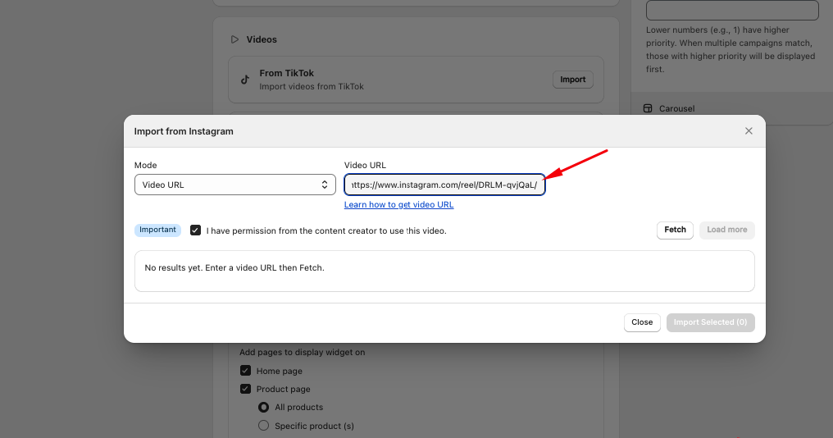Click the Import Selected (0) button
The width and height of the screenshot is (833, 438).
pos(710,322)
